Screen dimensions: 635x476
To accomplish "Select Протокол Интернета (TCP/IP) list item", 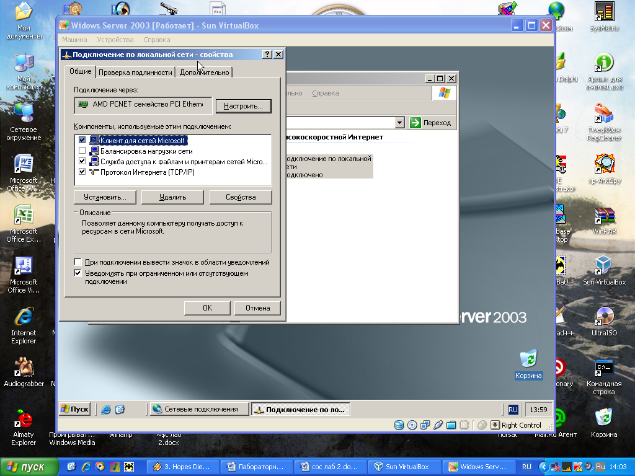I will pos(148,172).
